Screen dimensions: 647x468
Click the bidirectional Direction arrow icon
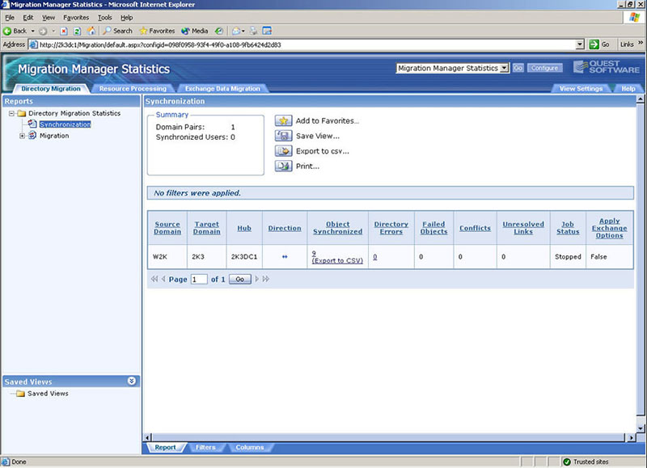click(285, 256)
